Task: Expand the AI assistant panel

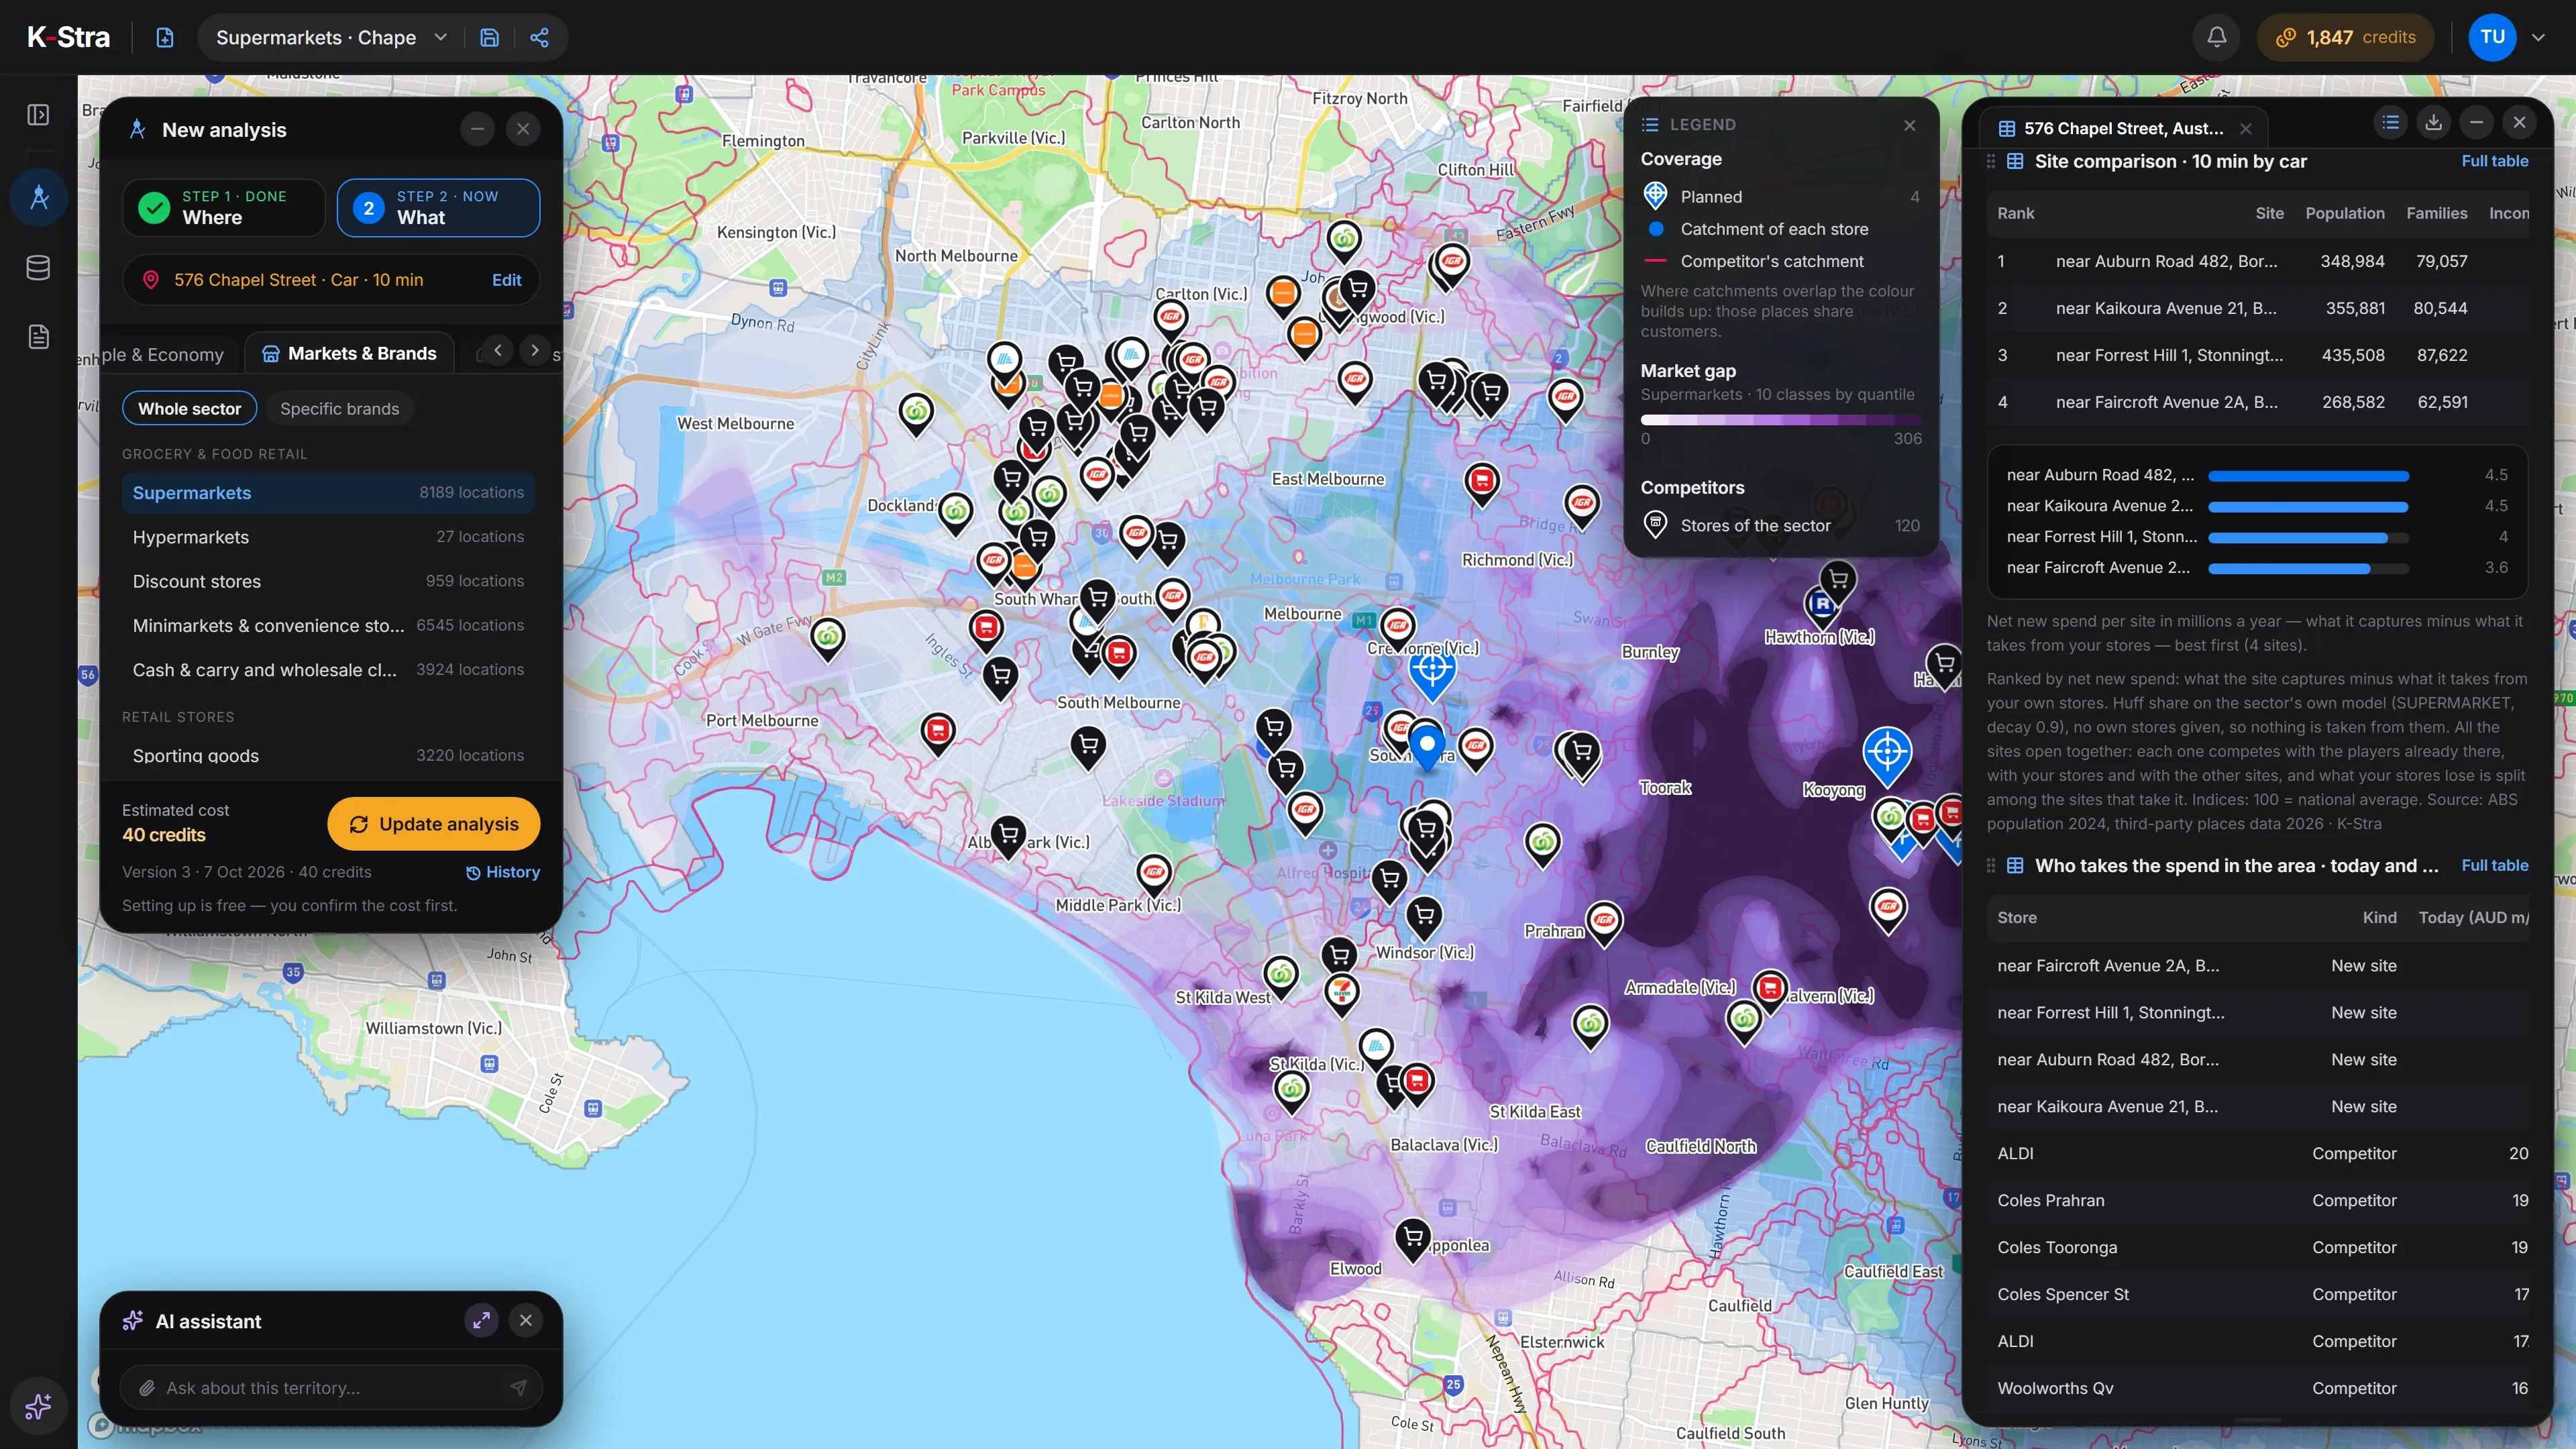Action: (481, 1320)
